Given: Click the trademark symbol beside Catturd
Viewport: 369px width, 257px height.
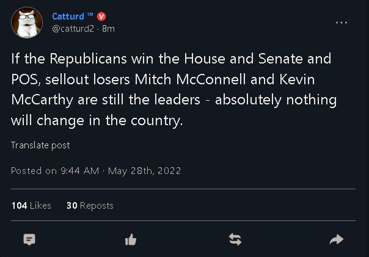Looking at the screenshot, I should point(90,15).
